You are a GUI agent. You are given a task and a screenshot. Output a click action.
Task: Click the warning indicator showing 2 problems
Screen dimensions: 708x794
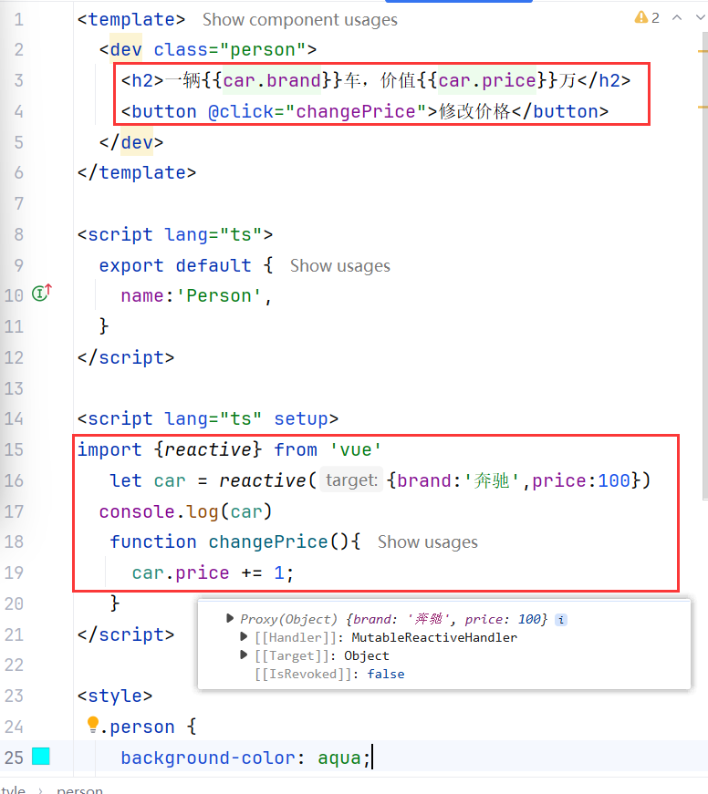click(647, 17)
